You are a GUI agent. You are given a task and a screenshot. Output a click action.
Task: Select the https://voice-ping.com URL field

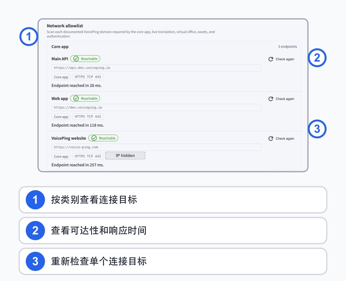(x=156, y=147)
